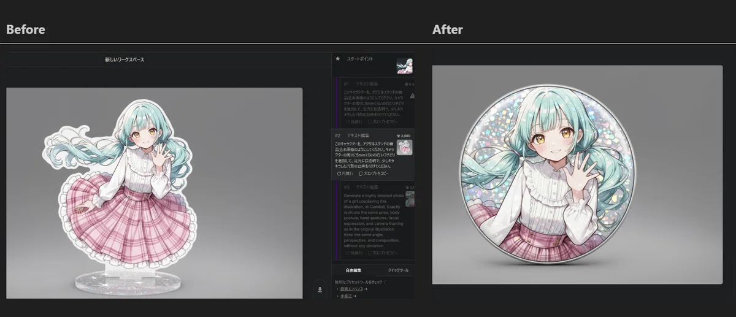This screenshot has width=736, height=317.
Task: Switch to the クイックツール tab
Action: pyautogui.click(x=398, y=270)
